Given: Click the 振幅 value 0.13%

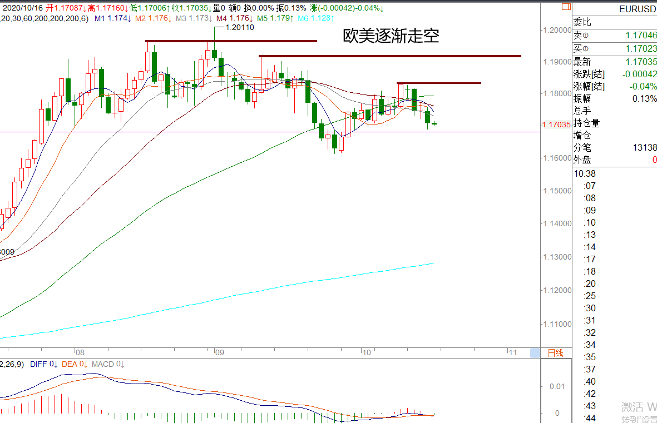Looking at the screenshot, I should pos(644,98).
